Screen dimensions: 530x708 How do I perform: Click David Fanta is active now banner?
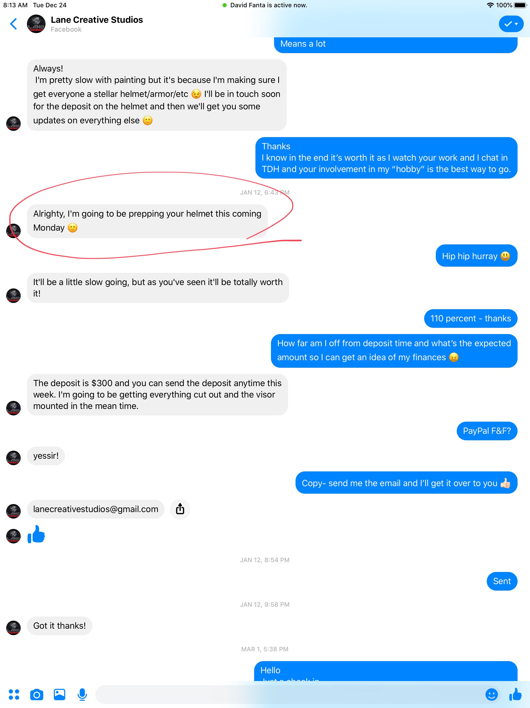[x=265, y=5]
